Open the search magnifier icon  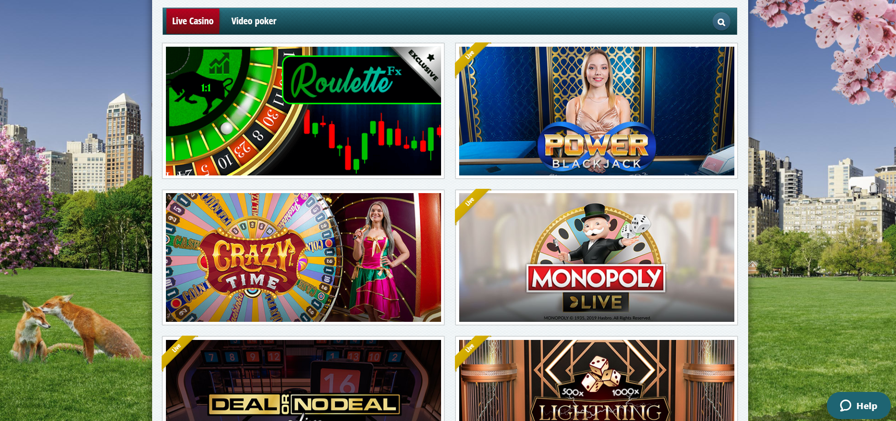721,21
